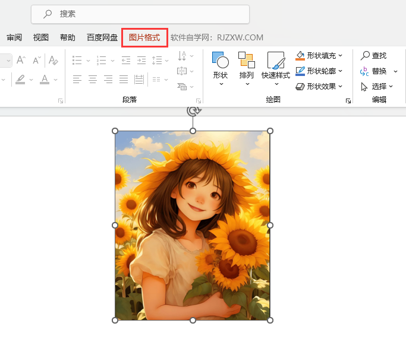This screenshot has width=406, height=339.
Task: Open the 视图 ribbon tab
Action: click(41, 38)
